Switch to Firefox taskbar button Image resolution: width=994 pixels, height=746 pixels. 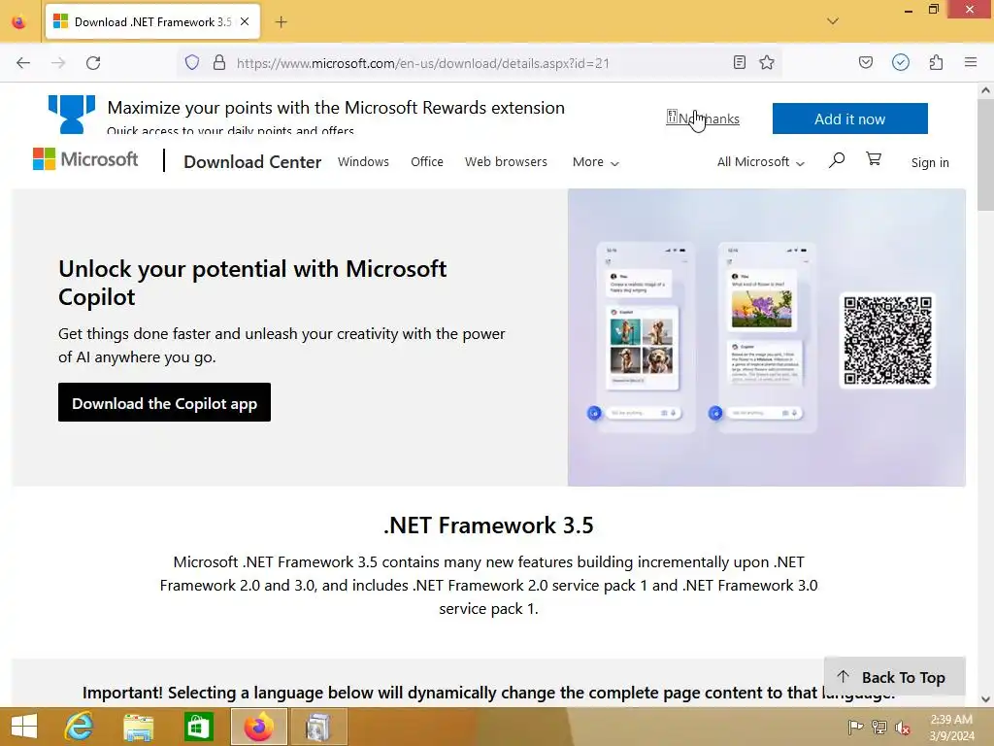pos(258,727)
